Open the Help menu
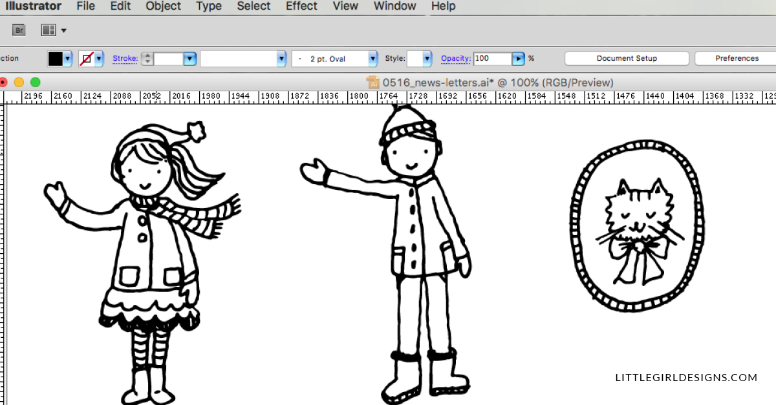This screenshot has height=405, width=776. 444,6
